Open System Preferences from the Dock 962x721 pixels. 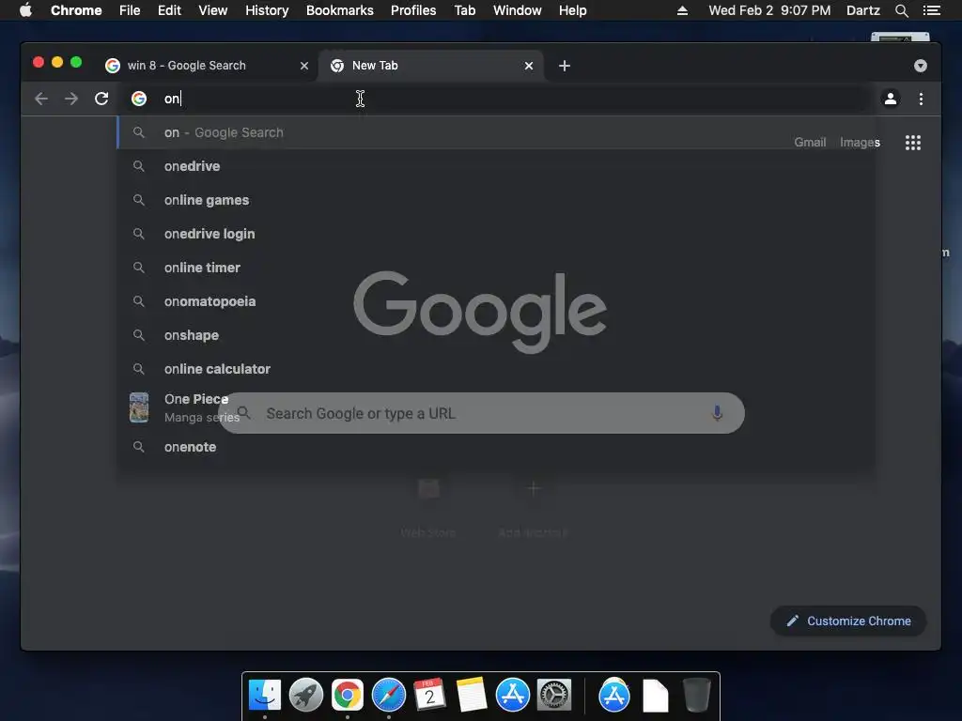pos(554,696)
